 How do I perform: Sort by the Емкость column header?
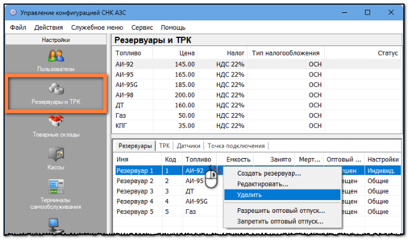coord(235,159)
